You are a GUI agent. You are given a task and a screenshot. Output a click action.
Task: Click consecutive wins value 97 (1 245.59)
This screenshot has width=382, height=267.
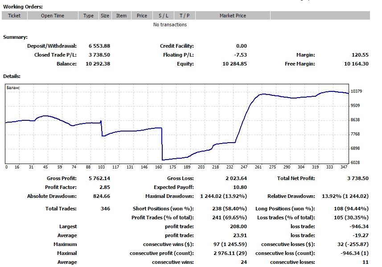(x=230, y=244)
